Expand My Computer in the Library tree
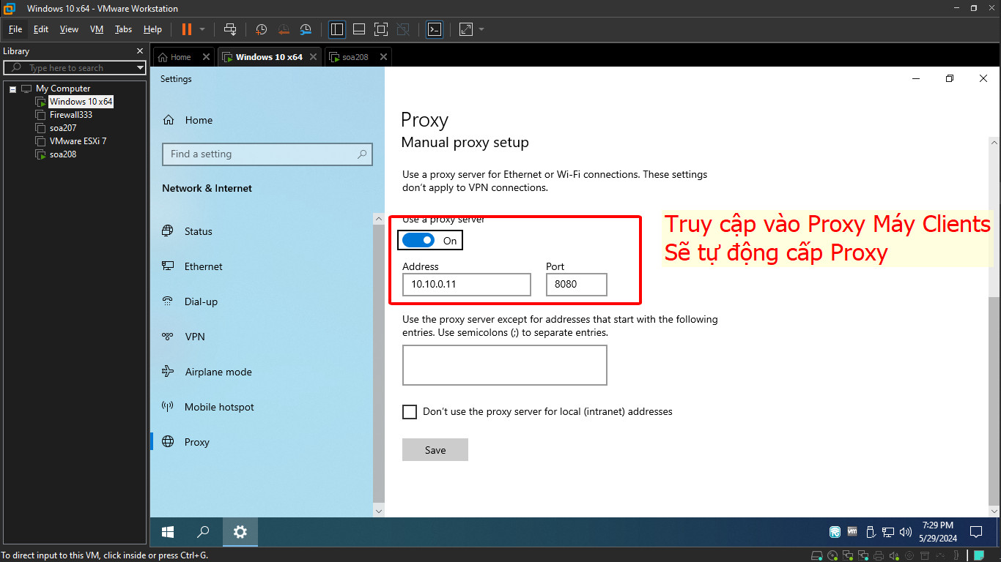The image size is (1001, 562). click(12, 88)
